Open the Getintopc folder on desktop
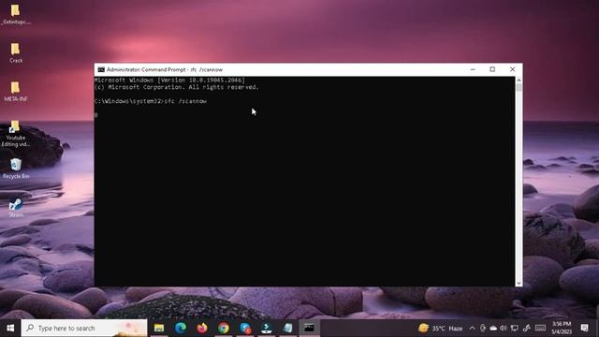Image resolution: width=599 pixels, height=337 pixels. point(15,14)
